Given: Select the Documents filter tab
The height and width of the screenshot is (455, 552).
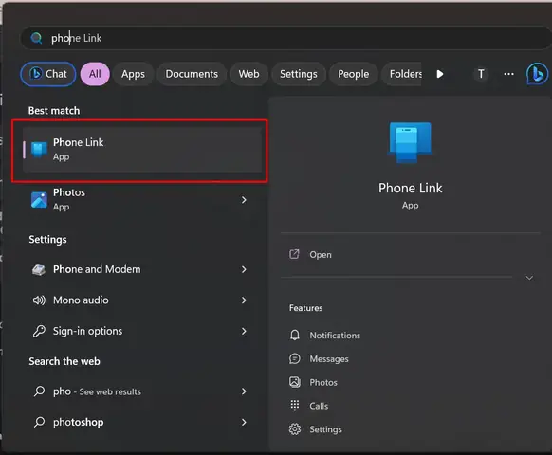Looking at the screenshot, I should 192,74.
